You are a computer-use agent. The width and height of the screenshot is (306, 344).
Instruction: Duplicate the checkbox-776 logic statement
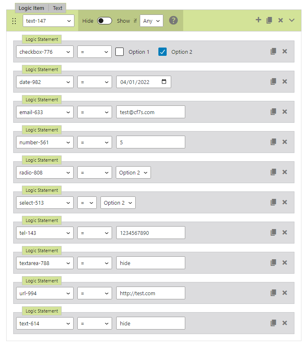(273, 51)
